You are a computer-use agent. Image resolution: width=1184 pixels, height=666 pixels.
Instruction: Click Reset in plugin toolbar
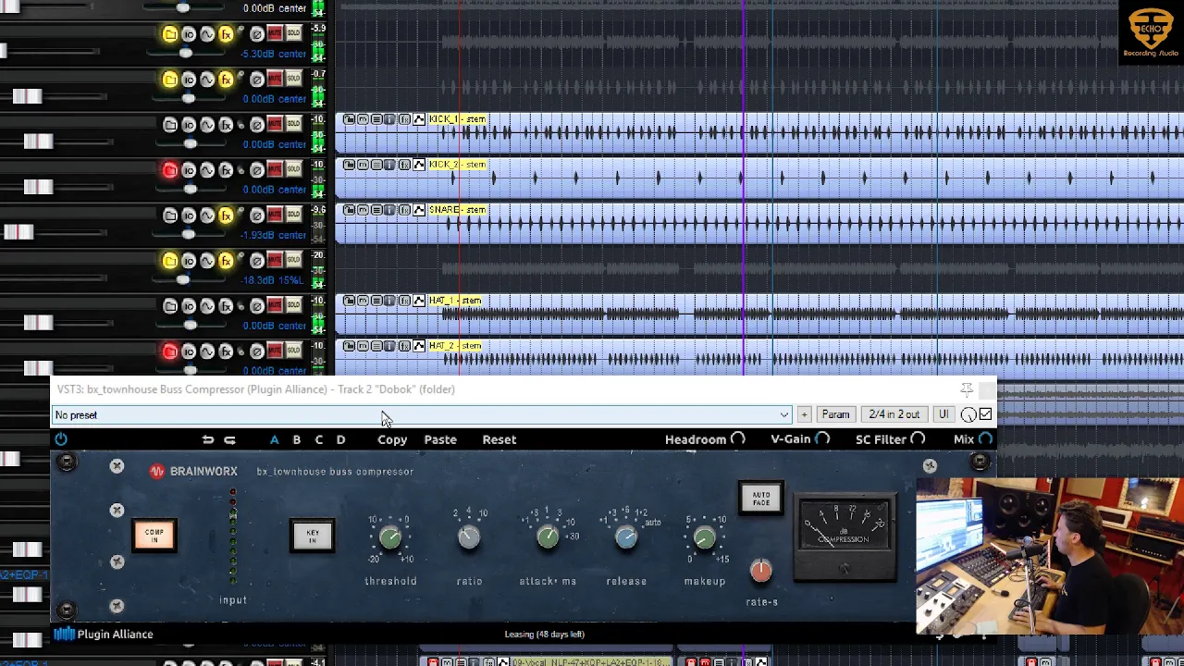(499, 440)
